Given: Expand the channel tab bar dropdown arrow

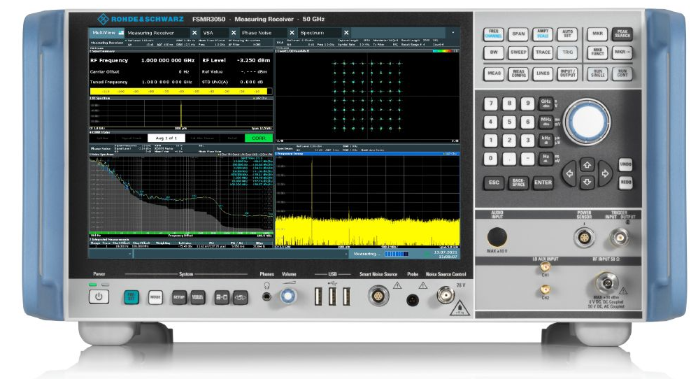Looking at the screenshot, I should 453,32.
